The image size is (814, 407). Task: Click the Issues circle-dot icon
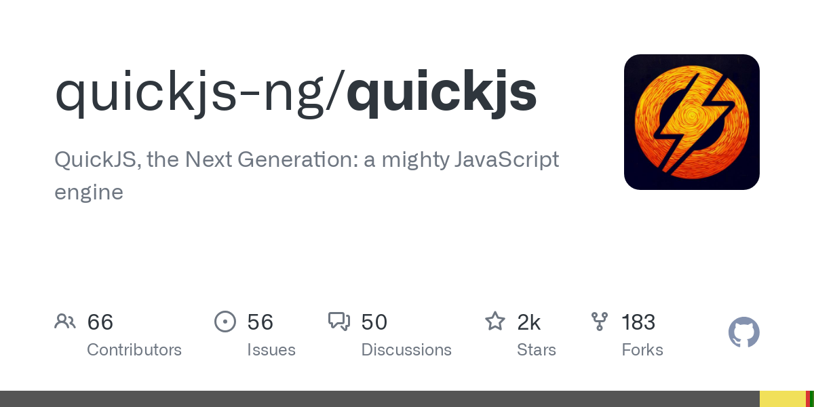pos(225,322)
